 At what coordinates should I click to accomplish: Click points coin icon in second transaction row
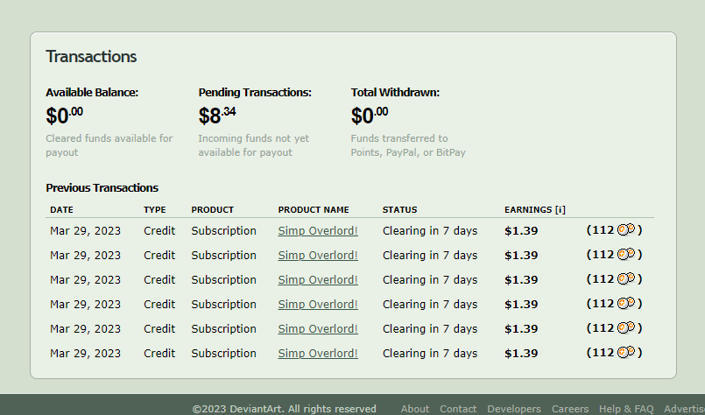click(x=626, y=255)
